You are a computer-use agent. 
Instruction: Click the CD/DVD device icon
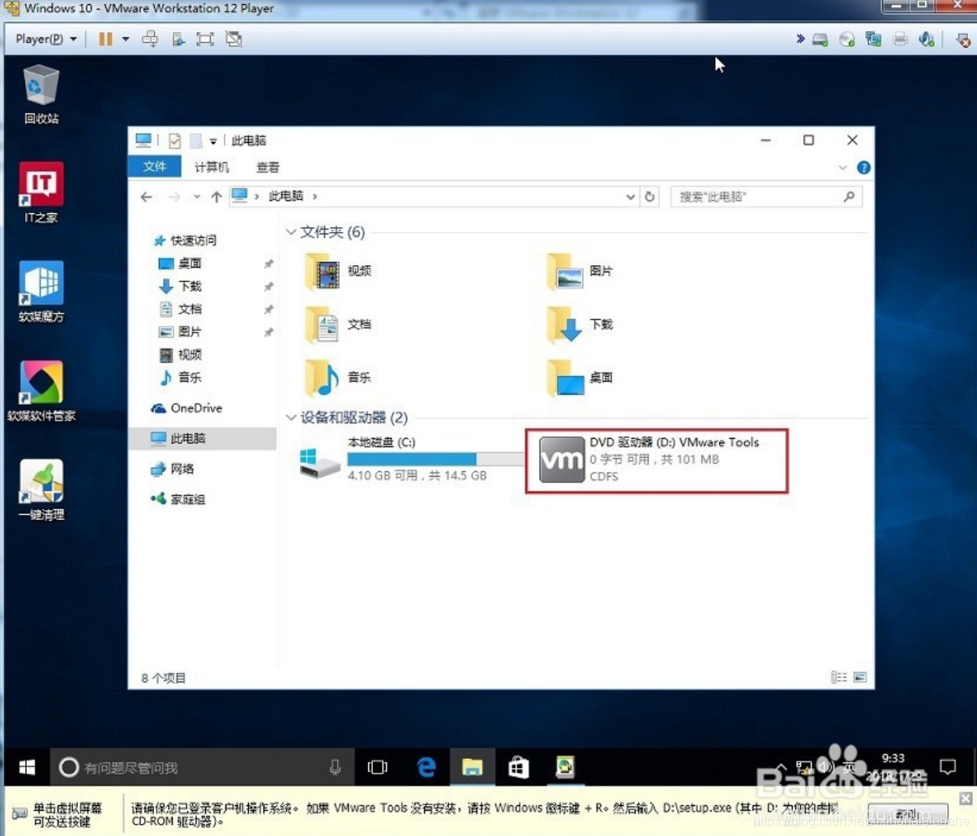click(847, 39)
